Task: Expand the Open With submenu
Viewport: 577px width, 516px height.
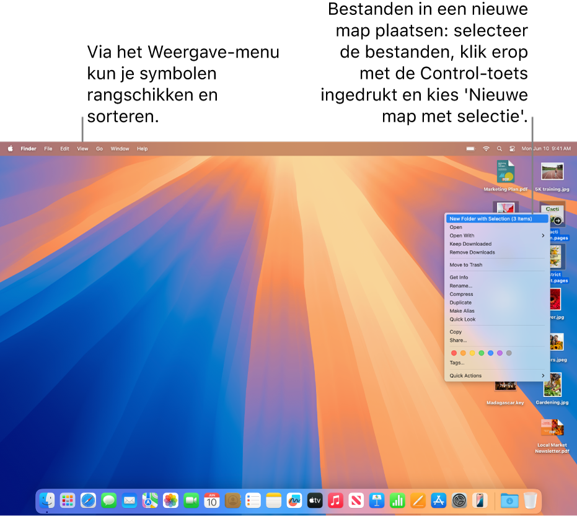Action: (497, 236)
